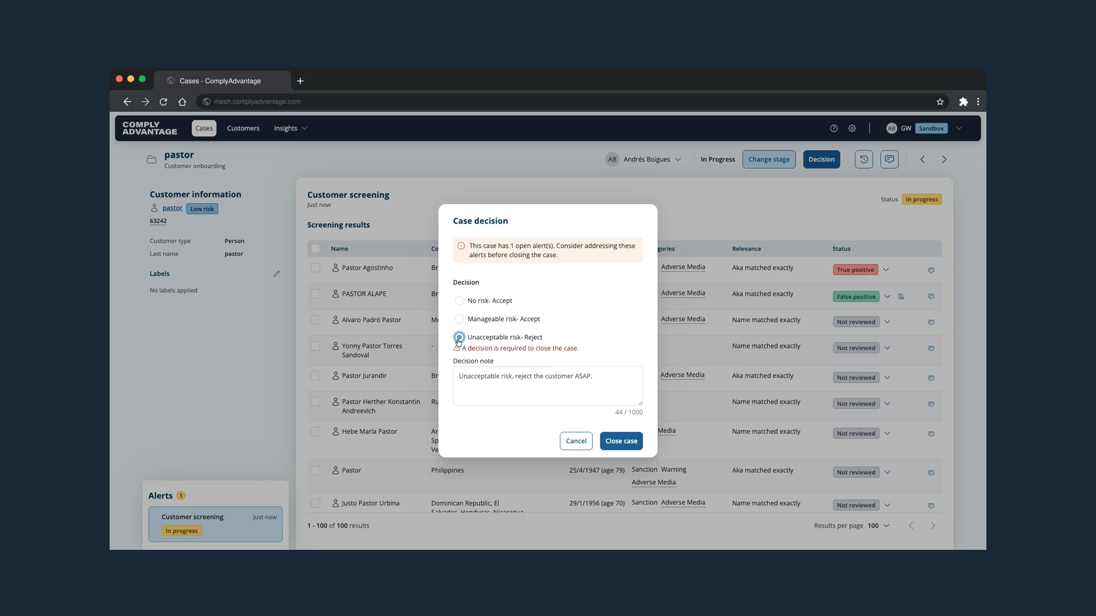The width and height of the screenshot is (1096, 616).
Task: Open the settings gear icon in header
Action: (x=852, y=128)
